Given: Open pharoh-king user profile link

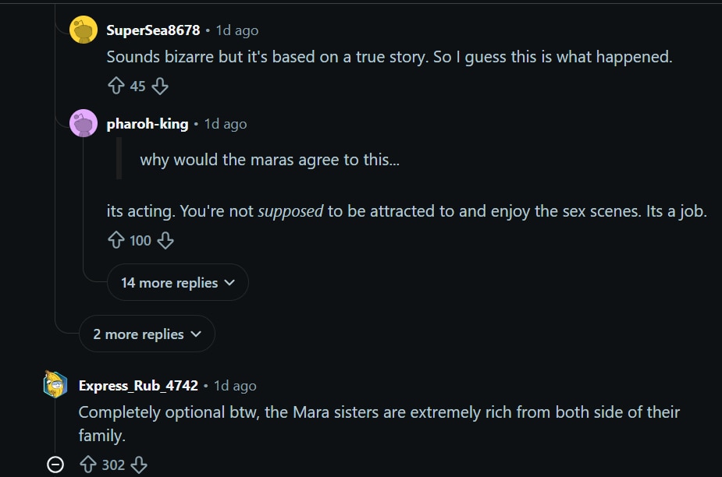Looking at the screenshot, I should [x=148, y=124].
